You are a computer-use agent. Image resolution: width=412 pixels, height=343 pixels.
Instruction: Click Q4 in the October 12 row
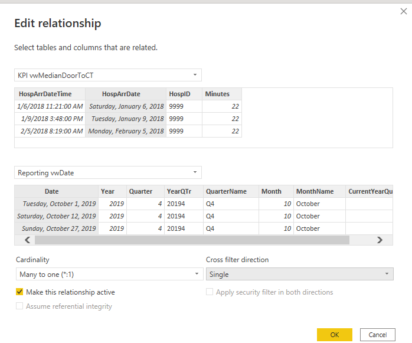(231, 216)
